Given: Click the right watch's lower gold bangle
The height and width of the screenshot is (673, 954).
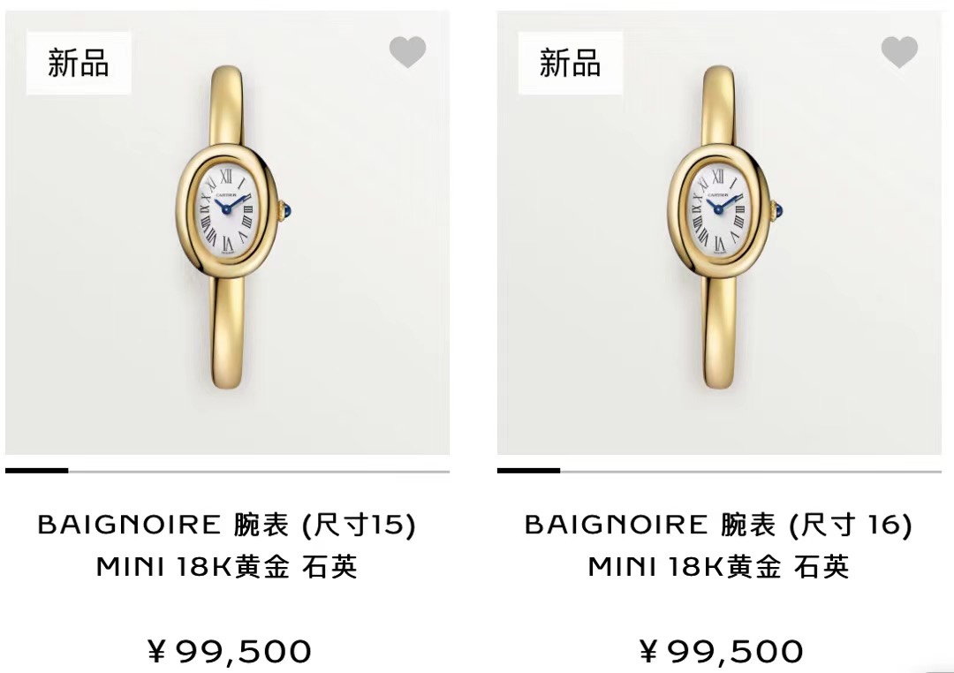Looking at the screenshot, I should click(719, 329).
